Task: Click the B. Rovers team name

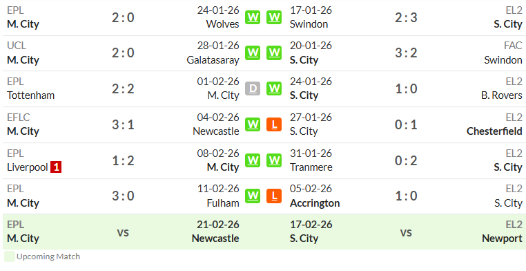Action: pyautogui.click(x=502, y=95)
